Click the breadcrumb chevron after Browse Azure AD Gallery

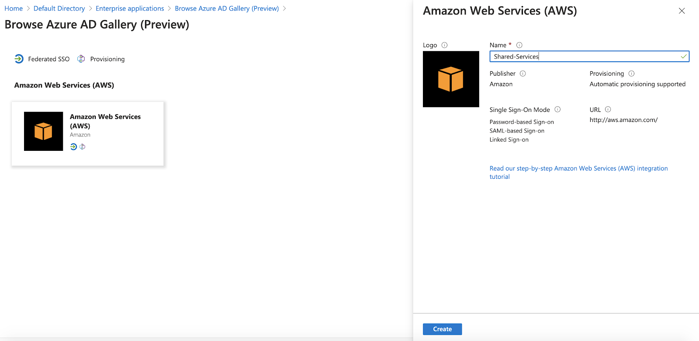coord(284,8)
